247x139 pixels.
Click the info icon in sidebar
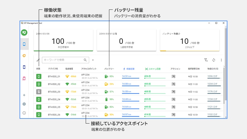24,113
